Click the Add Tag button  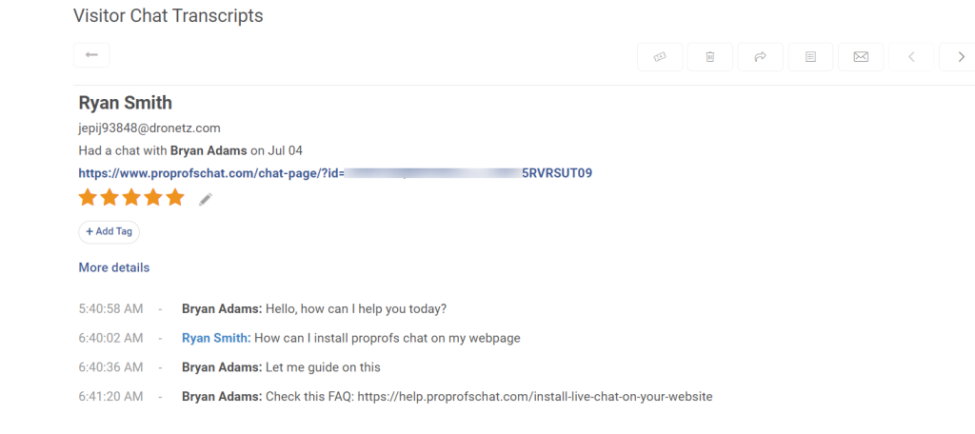pos(109,231)
